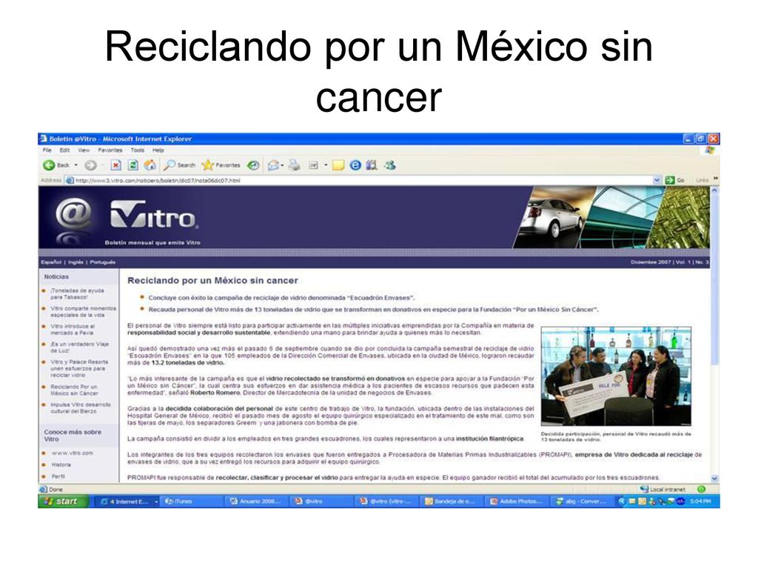This screenshot has height=569, width=758.
Task: Print the page with the printer icon
Action: [x=294, y=165]
